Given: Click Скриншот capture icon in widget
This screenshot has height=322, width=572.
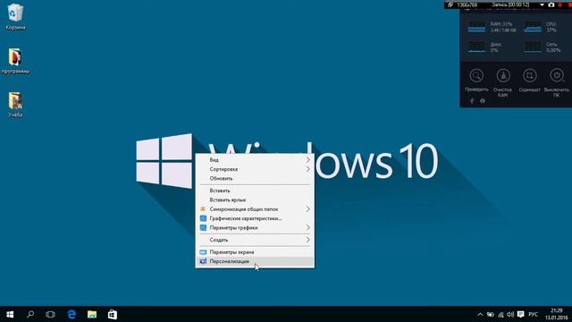Looking at the screenshot, I should [530, 75].
